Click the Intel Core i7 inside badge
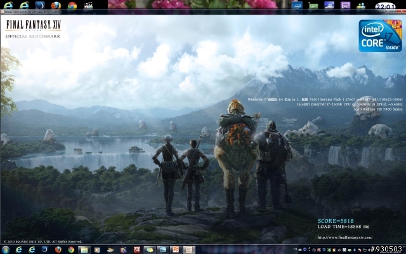This screenshot has height=254, width=406. coord(380,36)
